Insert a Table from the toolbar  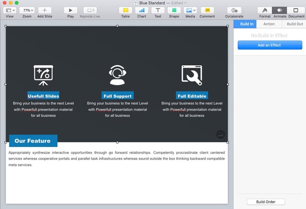tap(125, 10)
